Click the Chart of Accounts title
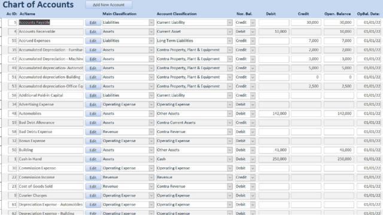Screen dimensions: 383x215 [x=38, y=5]
